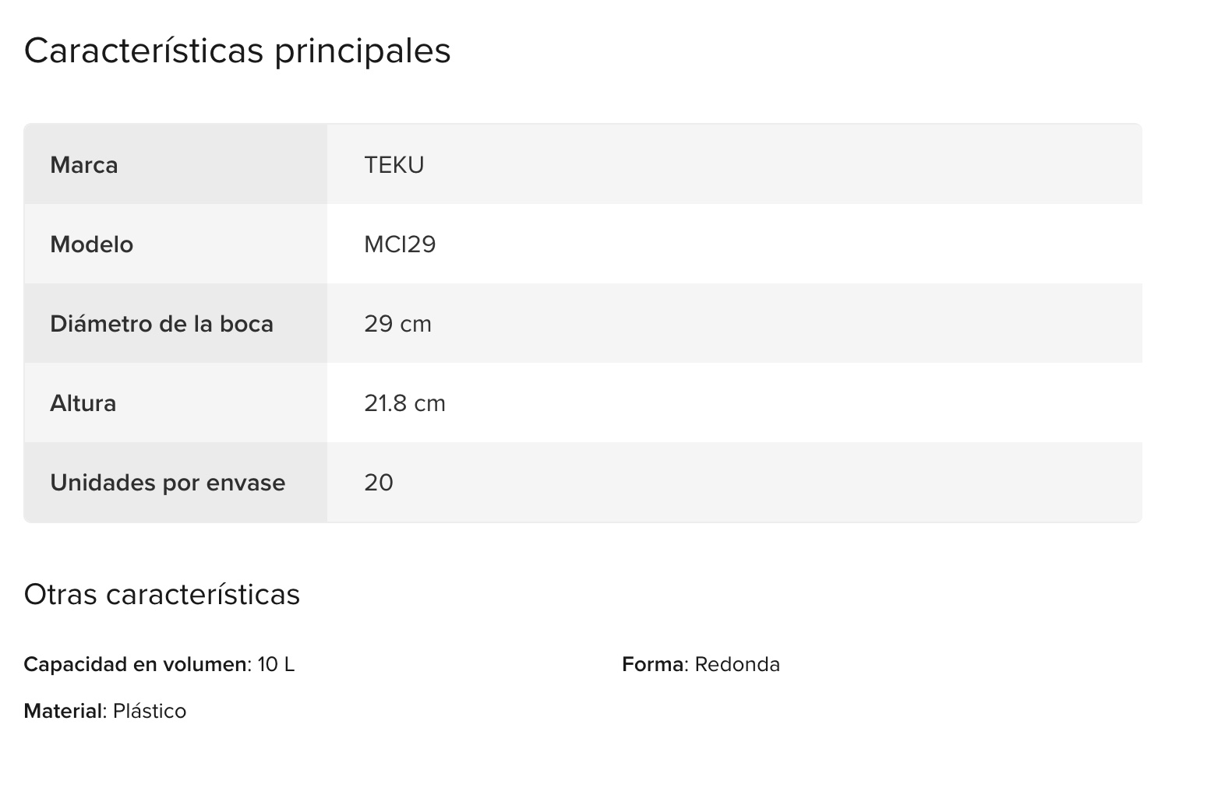Click the Marca label cell

tap(84, 165)
